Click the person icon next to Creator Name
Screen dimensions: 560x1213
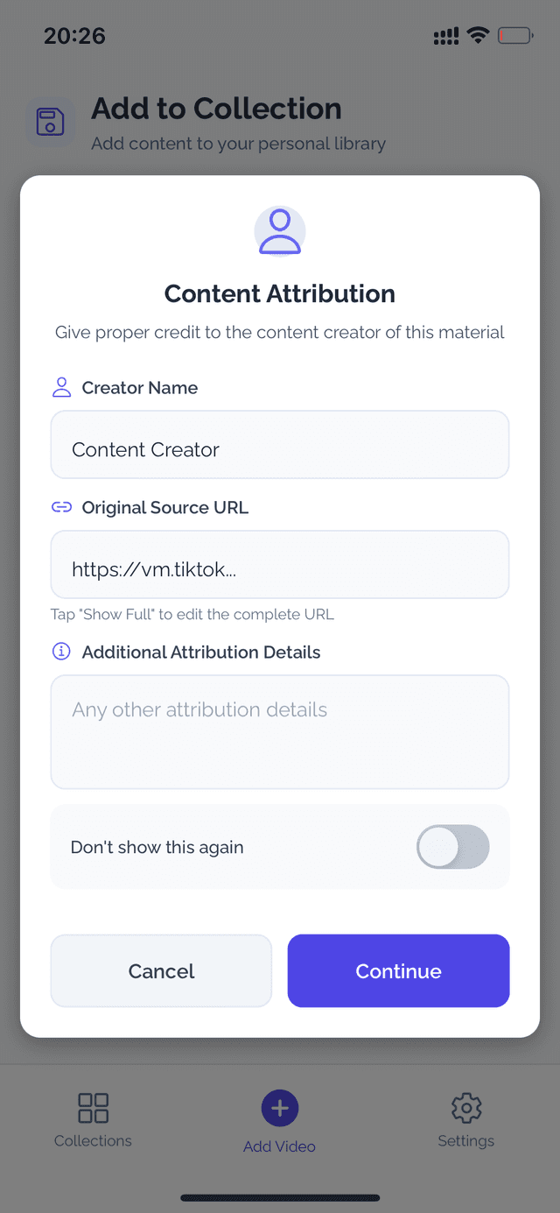click(61, 386)
